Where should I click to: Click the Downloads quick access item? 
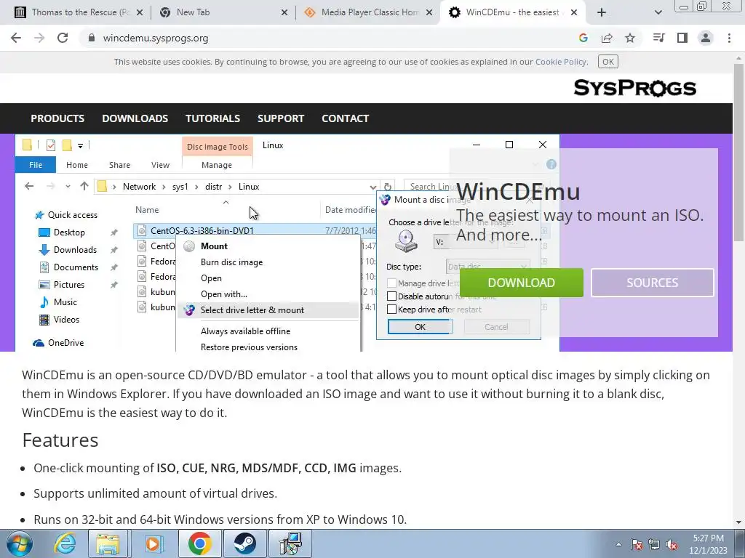click(75, 250)
